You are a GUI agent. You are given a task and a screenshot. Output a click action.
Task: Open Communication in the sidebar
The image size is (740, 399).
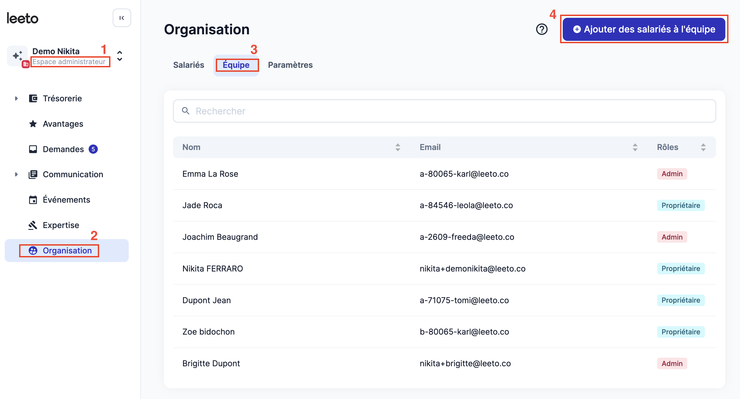pos(73,174)
